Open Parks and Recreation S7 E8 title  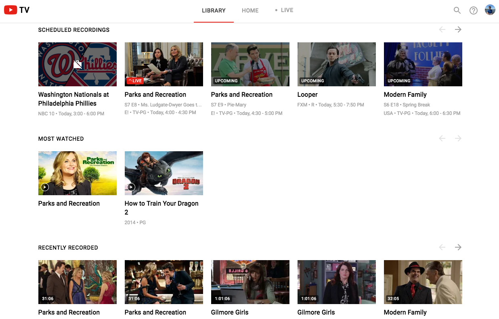(x=155, y=94)
